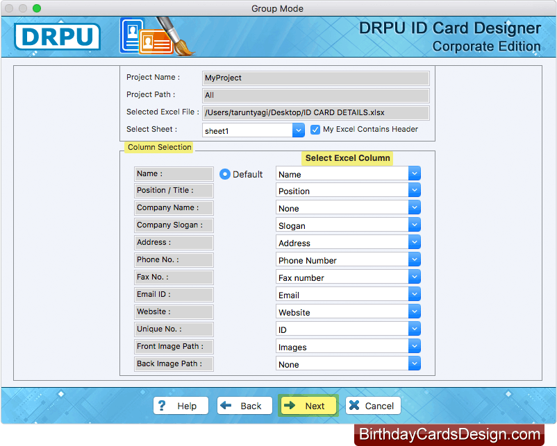
Task: Click the Website label box
Action: click(x=174, y=312)
